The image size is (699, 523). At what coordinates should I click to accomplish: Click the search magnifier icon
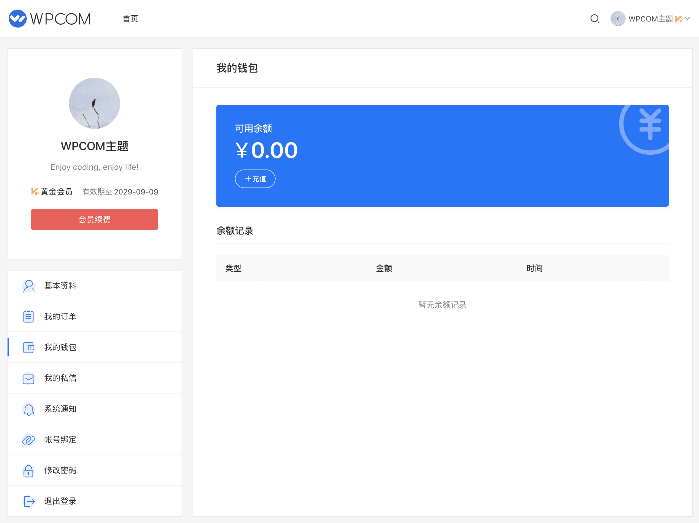point(594,19)
